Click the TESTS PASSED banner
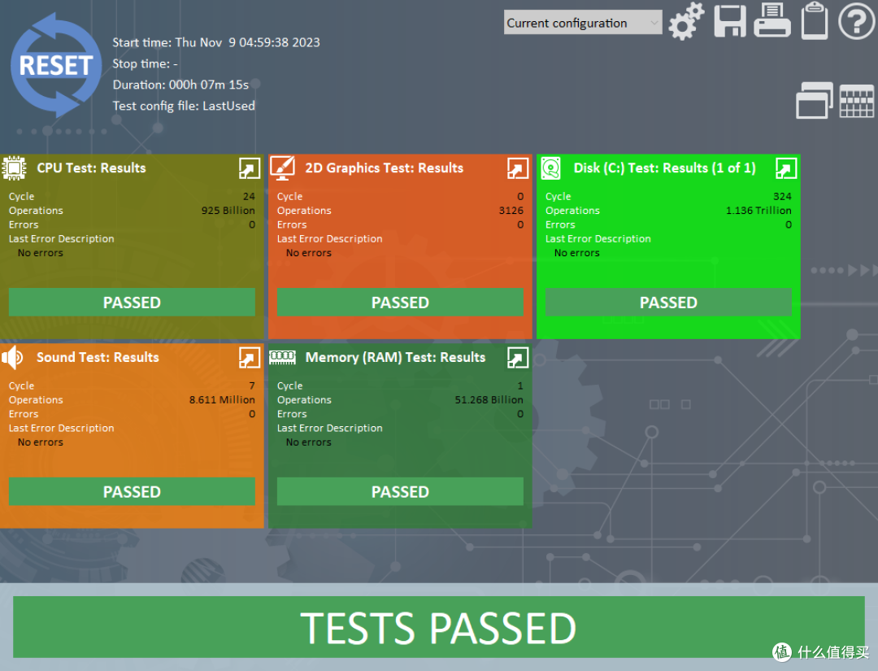The image size is (878, 671). [x=438, y=627]
